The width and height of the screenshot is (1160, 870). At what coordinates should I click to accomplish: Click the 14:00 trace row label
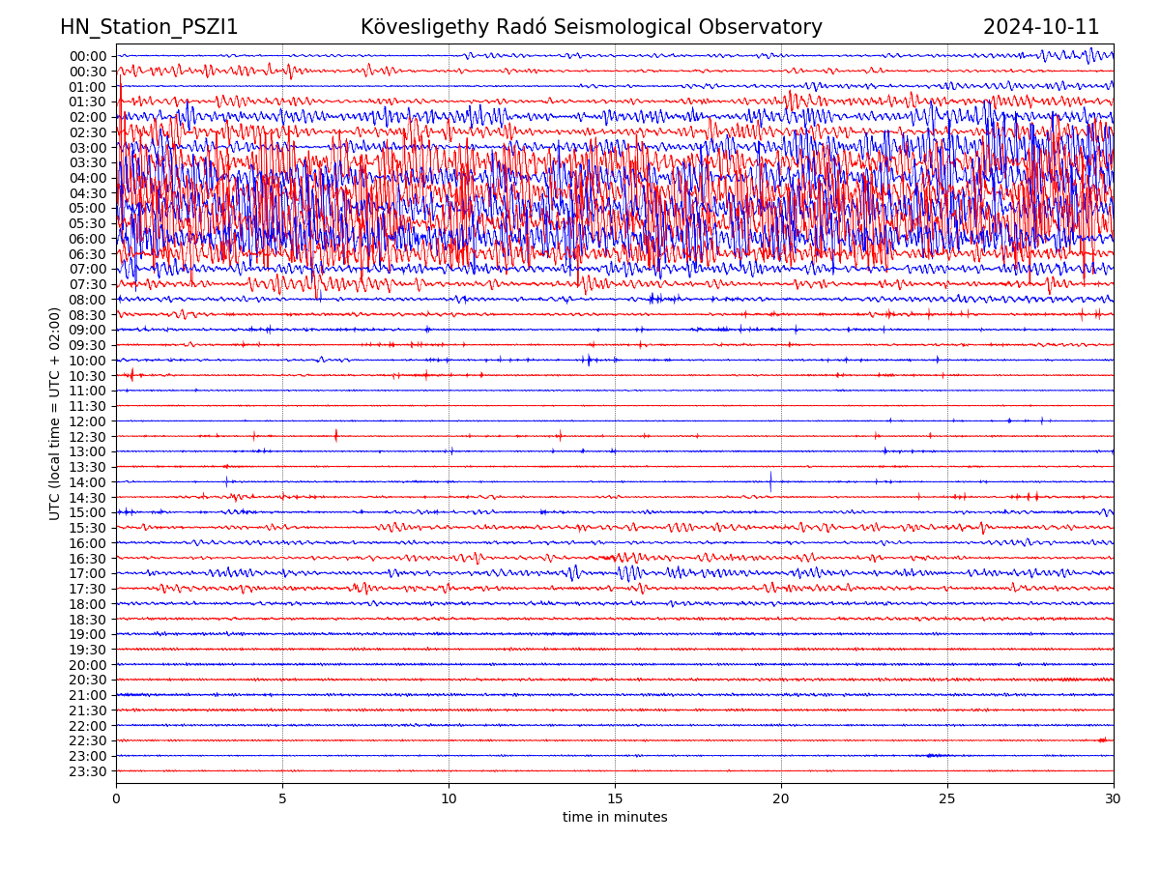(x=88, y=482)
